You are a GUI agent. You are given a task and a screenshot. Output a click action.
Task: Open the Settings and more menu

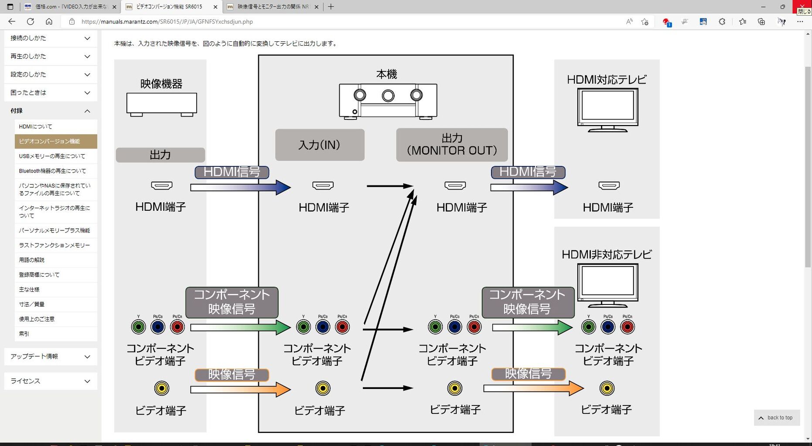click(x=800, y=21)
